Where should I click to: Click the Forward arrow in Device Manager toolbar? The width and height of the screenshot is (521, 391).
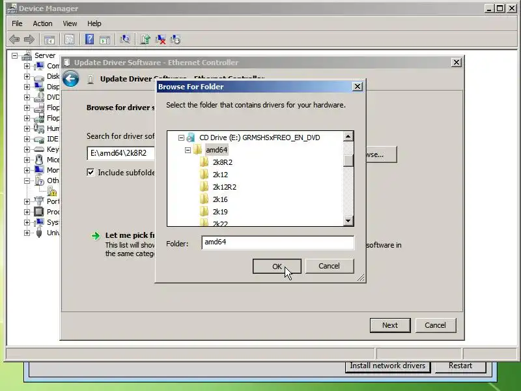coord(29,40)
